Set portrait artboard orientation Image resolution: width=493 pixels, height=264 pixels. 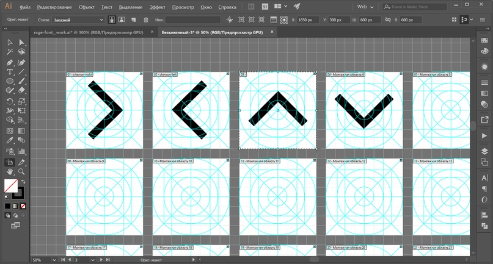pos(112,20)
